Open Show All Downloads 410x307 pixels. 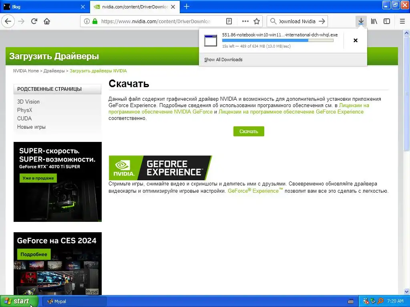223,60
